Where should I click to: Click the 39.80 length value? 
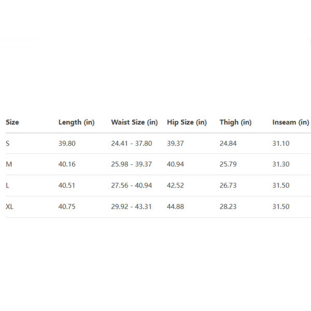(67, 144)
